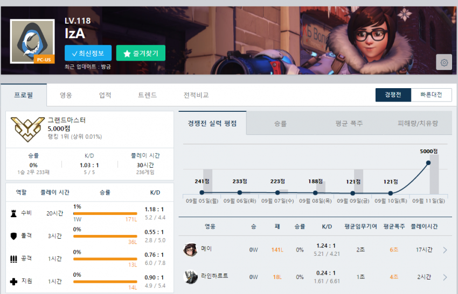Select the 평균 폭주 chart tab

[x=349, y=124]
